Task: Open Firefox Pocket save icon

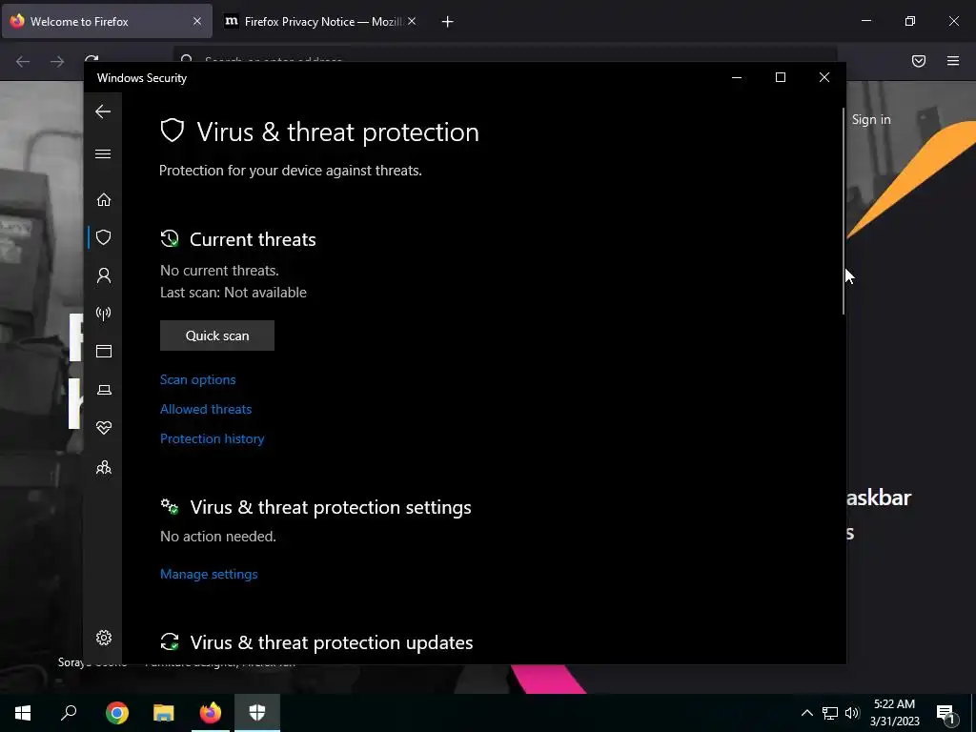Action: 919,61
